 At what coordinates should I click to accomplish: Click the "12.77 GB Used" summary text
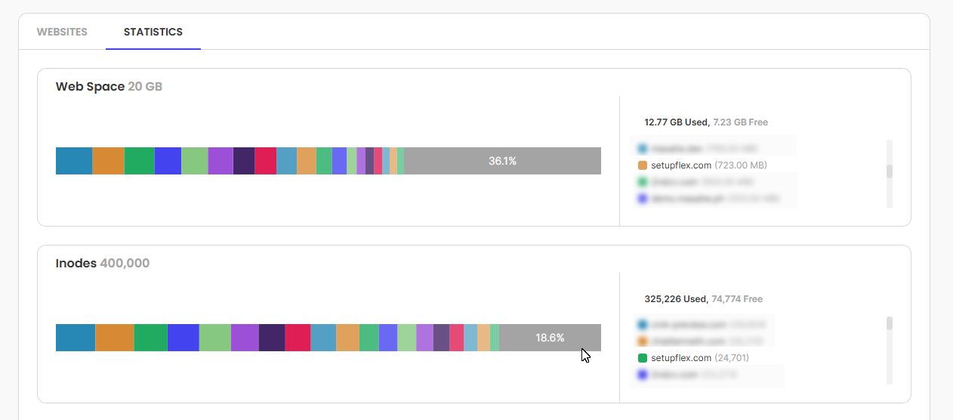676,122
